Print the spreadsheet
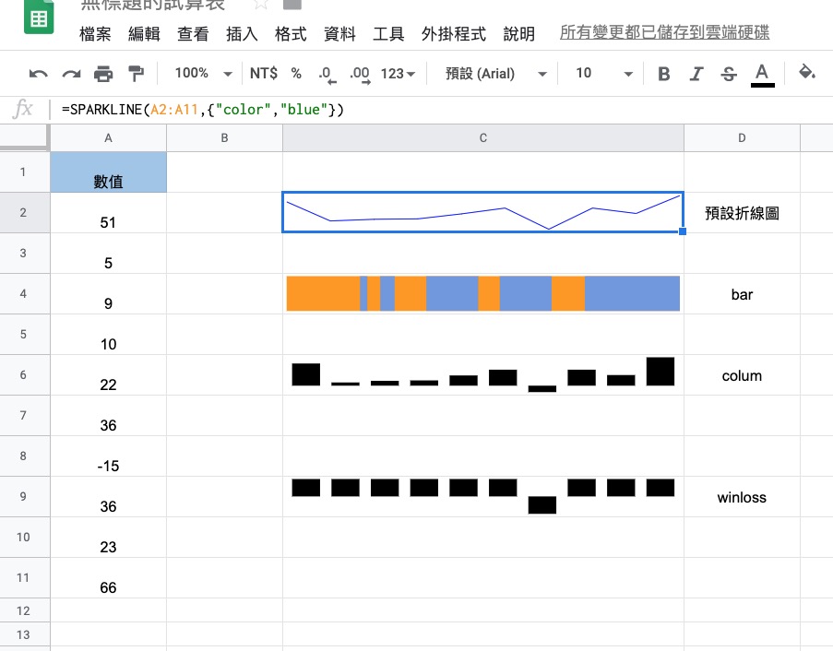The width and height of the screenshot is (833, 651). [x=103, y=73]
